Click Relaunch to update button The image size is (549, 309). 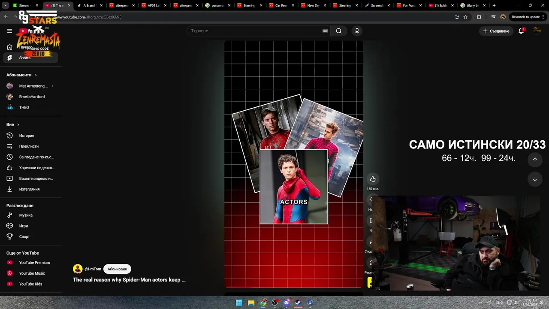coord(528,17)
